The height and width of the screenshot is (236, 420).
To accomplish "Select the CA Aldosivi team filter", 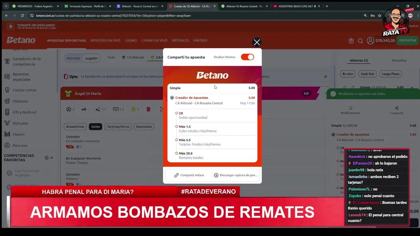I will [x=133, y=57].
